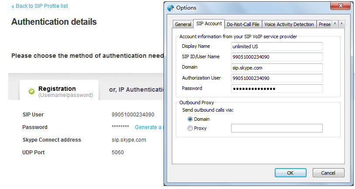Open the partially visible Prese tab
355x189 pixels.
pos(324,24)
